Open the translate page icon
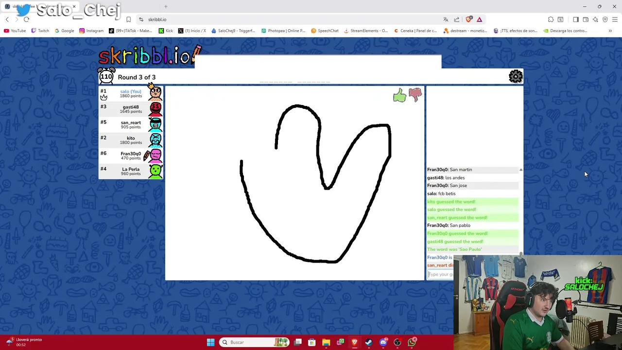Image resolution: width=622 pixels, height=350 pixels. [x=446, y=19]
